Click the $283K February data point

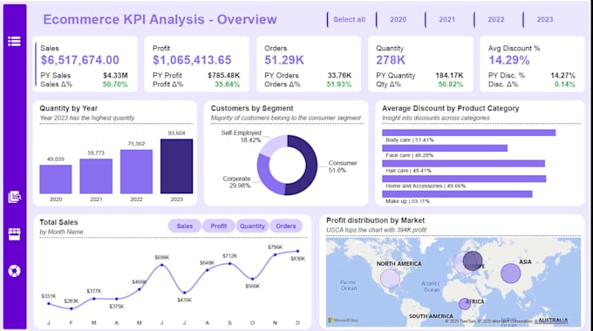(x=72, y=308)
